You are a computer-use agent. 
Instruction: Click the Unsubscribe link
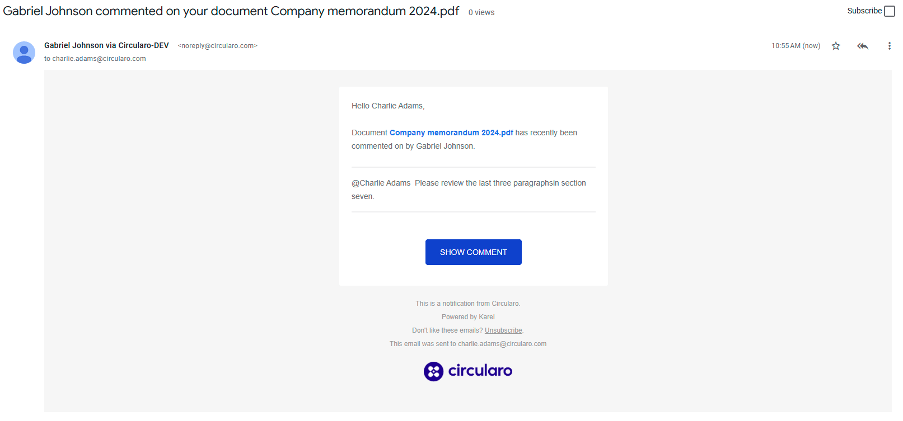click(x=503, y=330)
